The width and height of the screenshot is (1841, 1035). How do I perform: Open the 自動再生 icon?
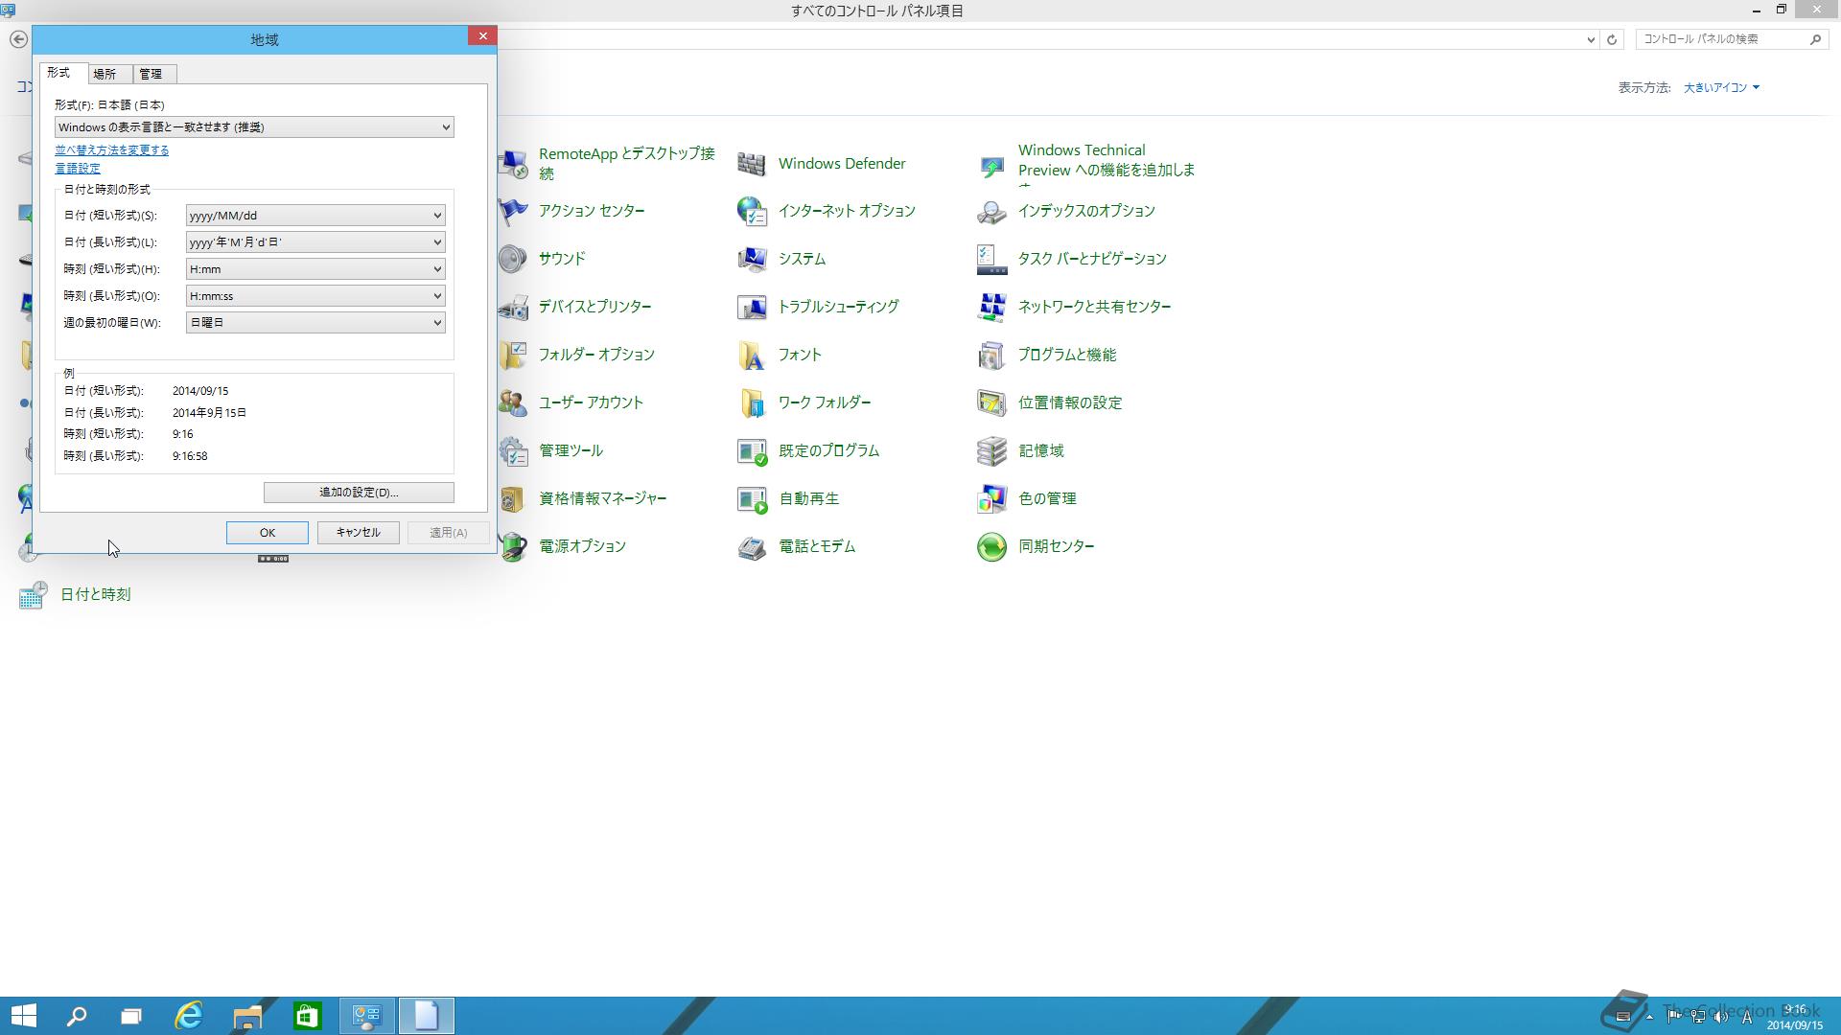[752, 499]
